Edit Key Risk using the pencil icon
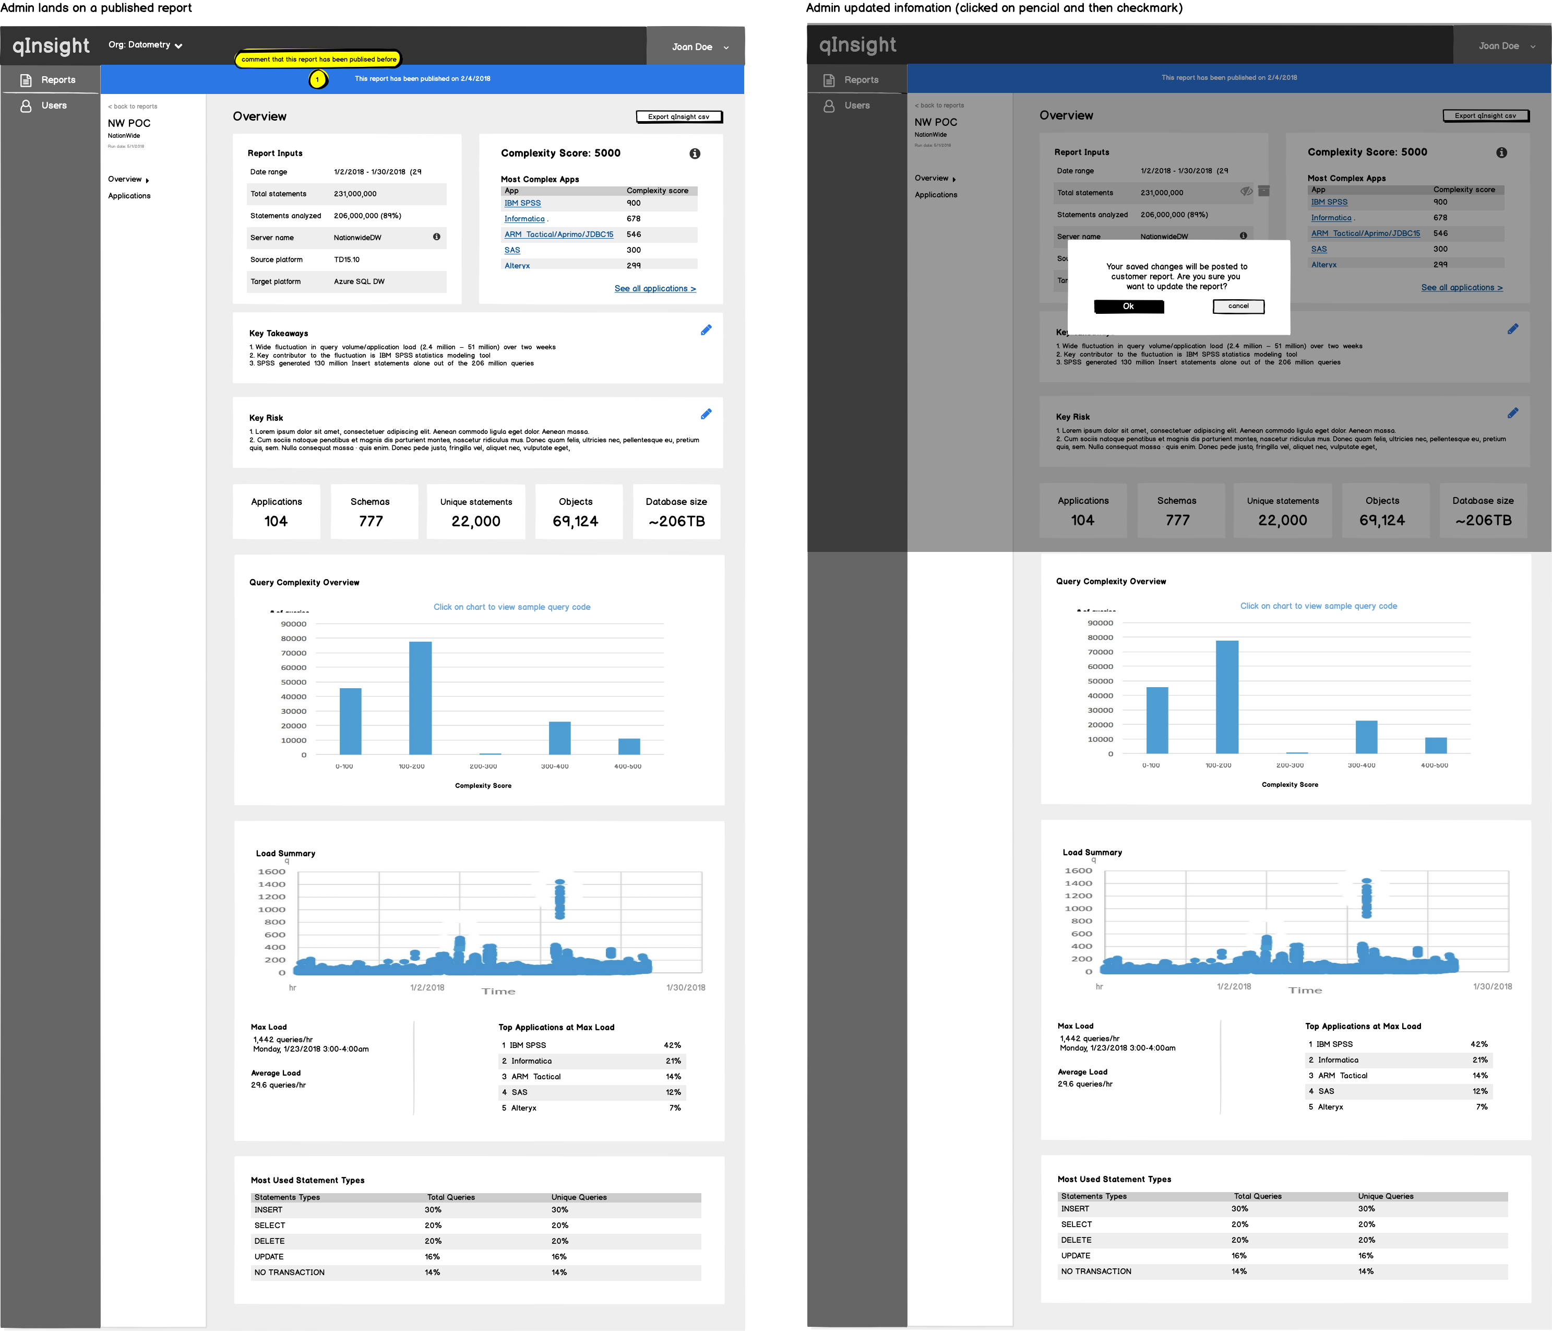Image resolution: width=1552 pixels, height=1331 pixels. (x=706, y=414)
